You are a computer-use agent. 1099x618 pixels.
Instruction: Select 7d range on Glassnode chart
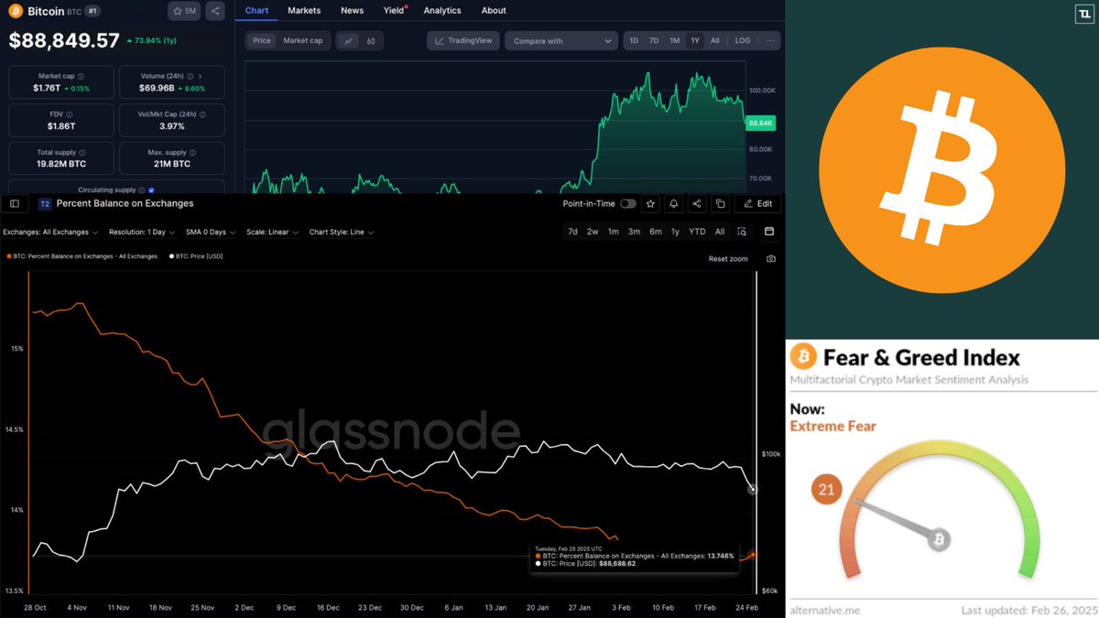pos(572,232)
